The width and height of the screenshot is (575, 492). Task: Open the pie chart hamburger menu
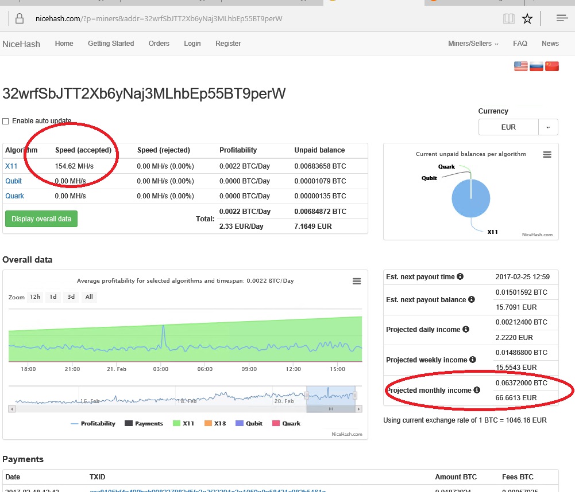coord(547,154)
